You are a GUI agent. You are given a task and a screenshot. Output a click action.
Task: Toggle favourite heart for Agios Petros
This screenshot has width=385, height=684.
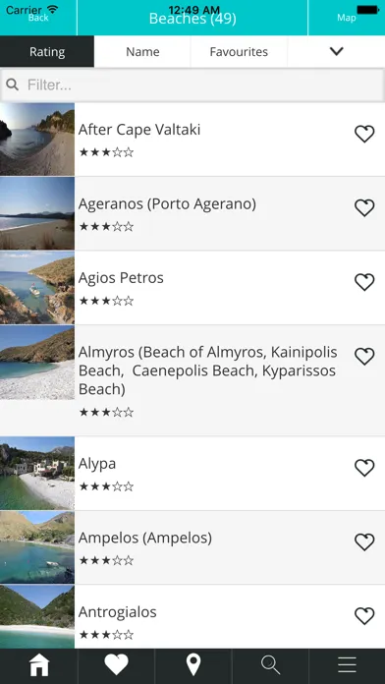point(364,282)
